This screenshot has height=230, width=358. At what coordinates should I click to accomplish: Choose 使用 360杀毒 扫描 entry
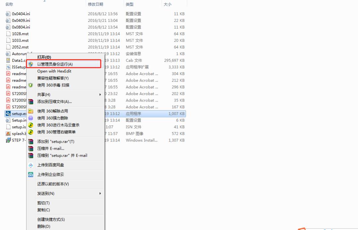(x=53, y=85)
